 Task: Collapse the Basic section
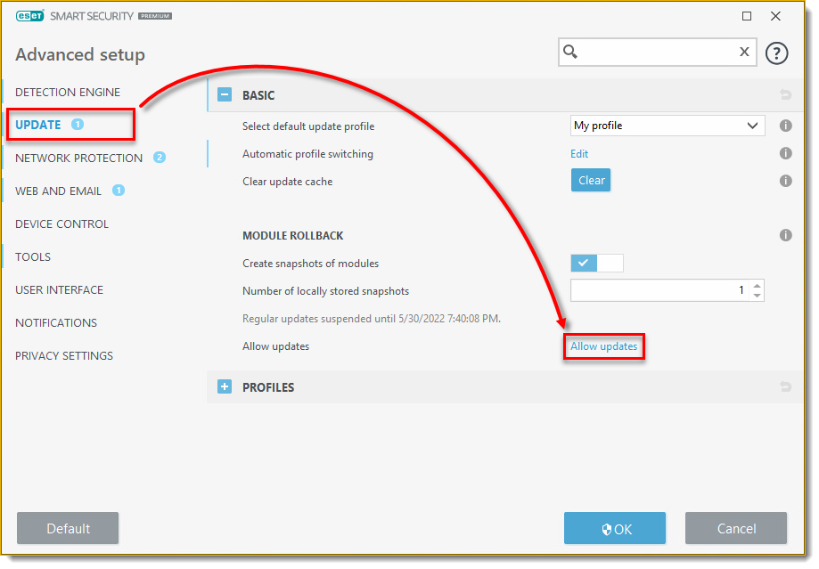click(225, 95)
